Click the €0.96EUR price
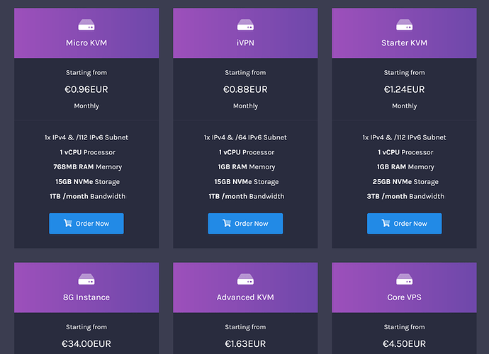This screenshot has width=489, height=354. tap(86, 89)
